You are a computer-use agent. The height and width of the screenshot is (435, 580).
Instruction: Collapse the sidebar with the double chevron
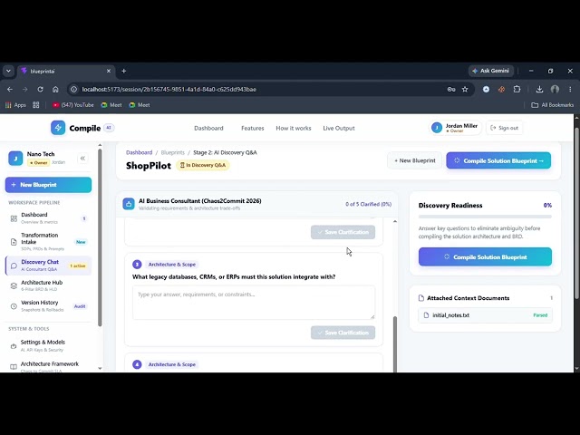(x=82, y=159)
